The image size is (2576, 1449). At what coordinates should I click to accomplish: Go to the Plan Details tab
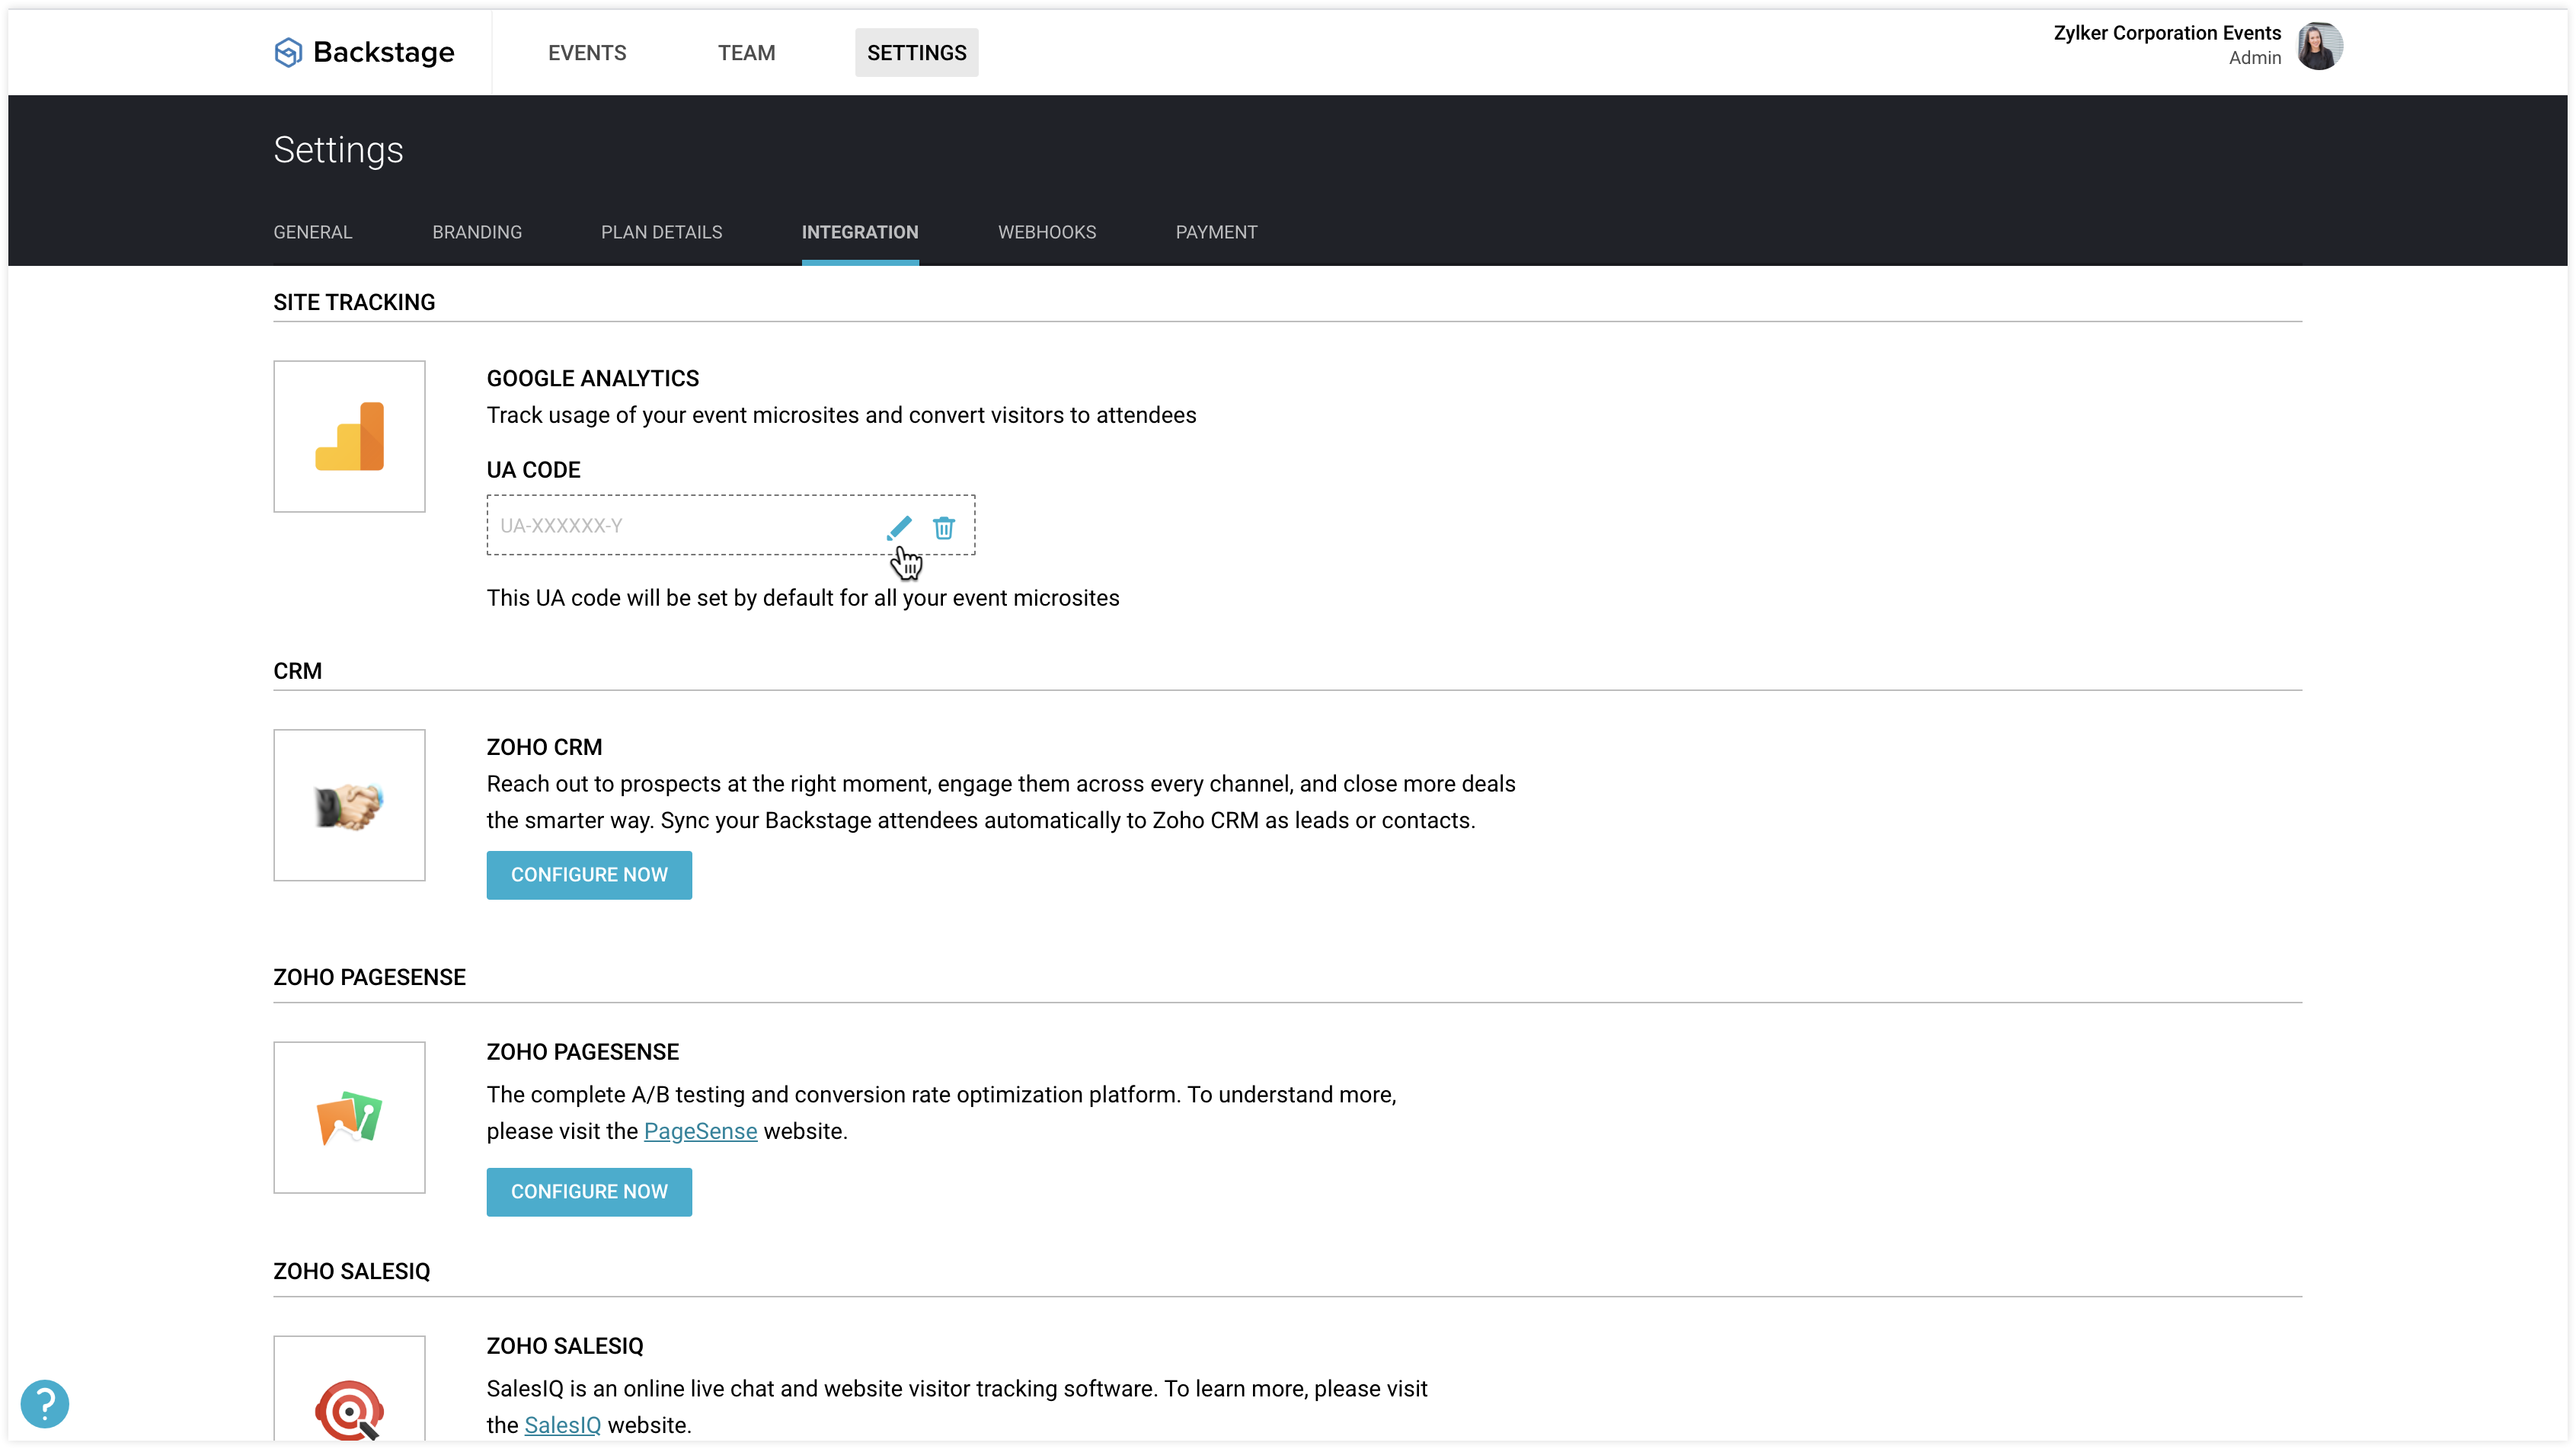661,232
